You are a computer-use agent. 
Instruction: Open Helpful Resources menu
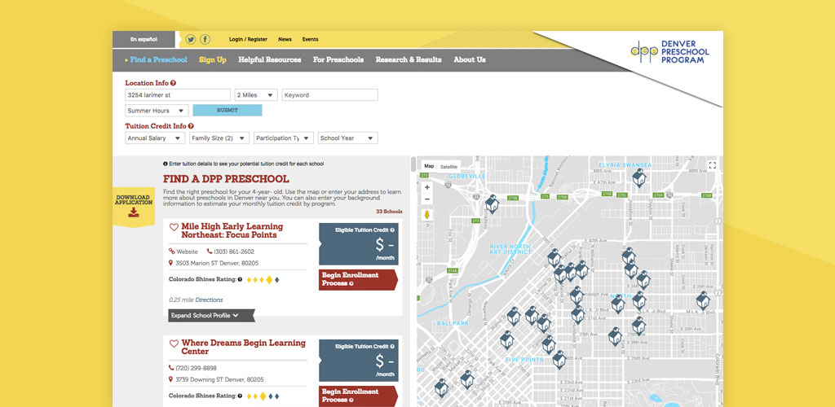point(269,60)
